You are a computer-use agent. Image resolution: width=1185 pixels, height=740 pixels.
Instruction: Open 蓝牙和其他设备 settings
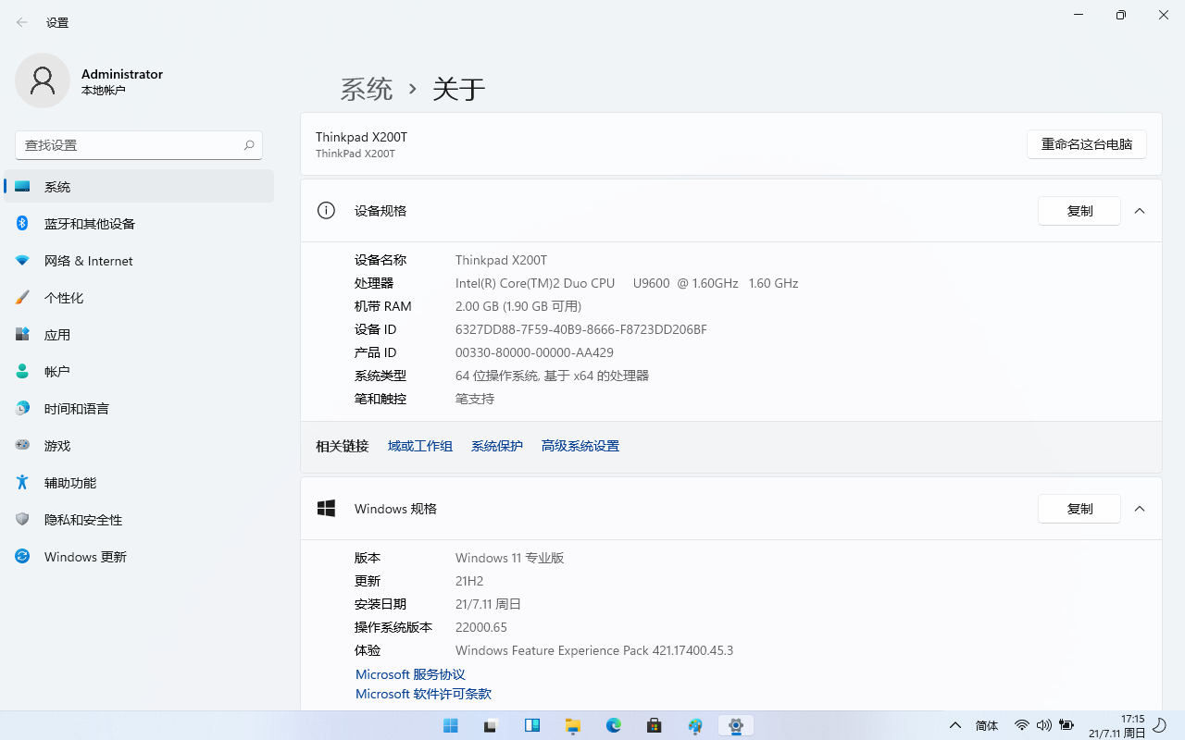[139, 223]
